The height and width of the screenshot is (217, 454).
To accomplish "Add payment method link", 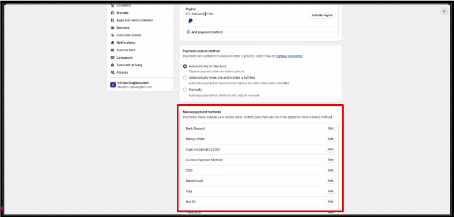I will click(x=207, y=32).
